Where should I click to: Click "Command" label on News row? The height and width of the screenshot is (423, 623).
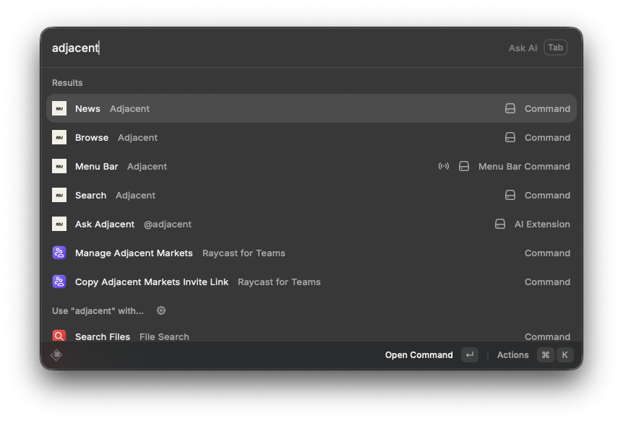(547, 108)
